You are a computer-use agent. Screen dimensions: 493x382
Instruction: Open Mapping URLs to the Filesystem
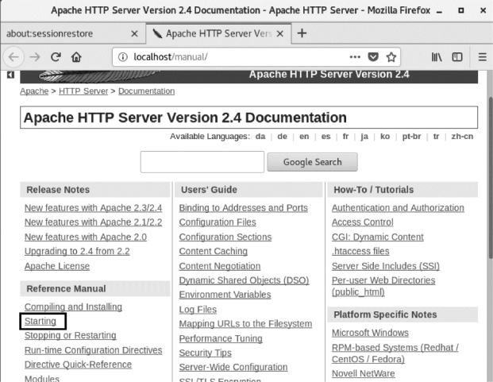pyautogui.click(x=245, y=323)
